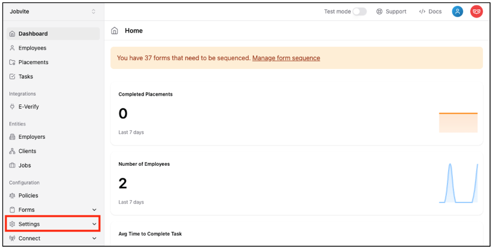Image resolution: width=493 pixels, height=248 pixels.
Task: Click the Completed Placements card title
Action: (146, 95)
